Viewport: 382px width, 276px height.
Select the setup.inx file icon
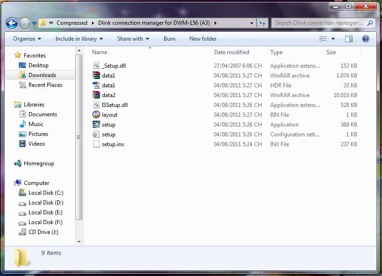click(x=96, y=144)
